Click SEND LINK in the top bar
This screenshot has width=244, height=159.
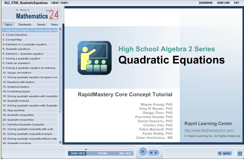point(223,3)
